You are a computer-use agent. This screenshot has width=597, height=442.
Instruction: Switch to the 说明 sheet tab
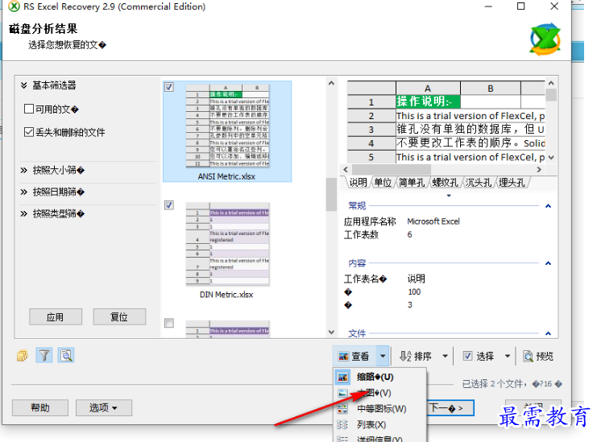pos(359,182)
